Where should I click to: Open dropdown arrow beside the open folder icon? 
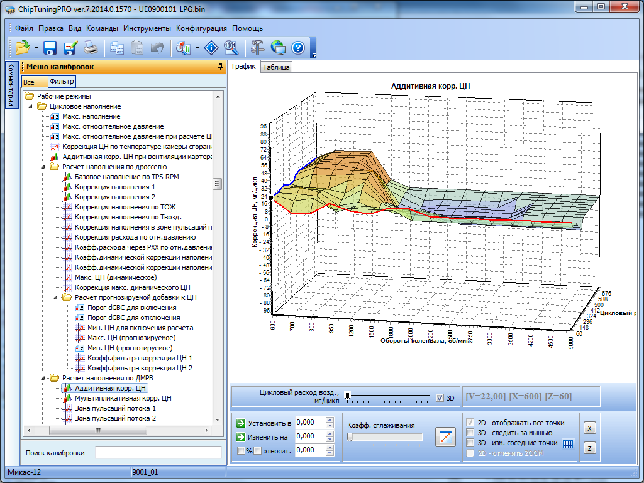36,48
